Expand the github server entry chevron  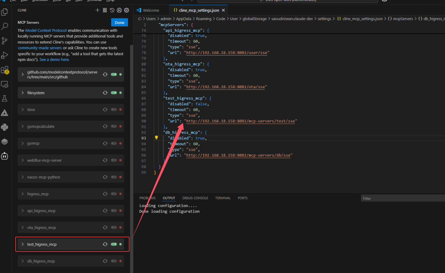pos(23,74)
